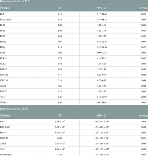Click the OR column header
This screenshot has width=148, height=156.
point(60,116)
